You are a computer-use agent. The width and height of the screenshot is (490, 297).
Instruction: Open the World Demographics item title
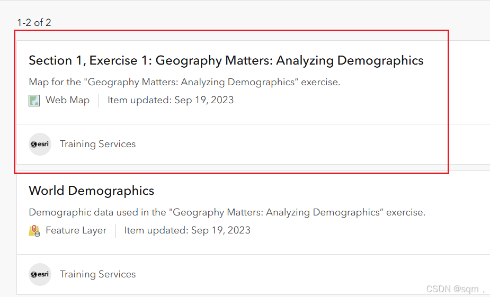[x=91, y=191]
